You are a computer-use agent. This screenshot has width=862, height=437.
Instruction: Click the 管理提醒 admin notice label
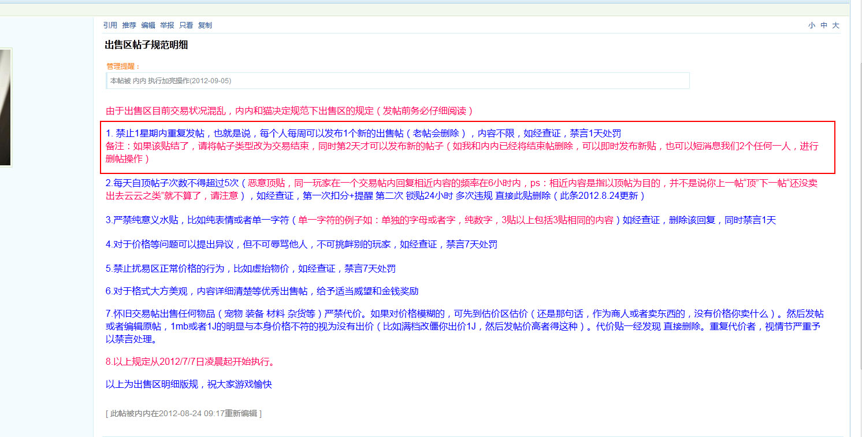(123, 66)
